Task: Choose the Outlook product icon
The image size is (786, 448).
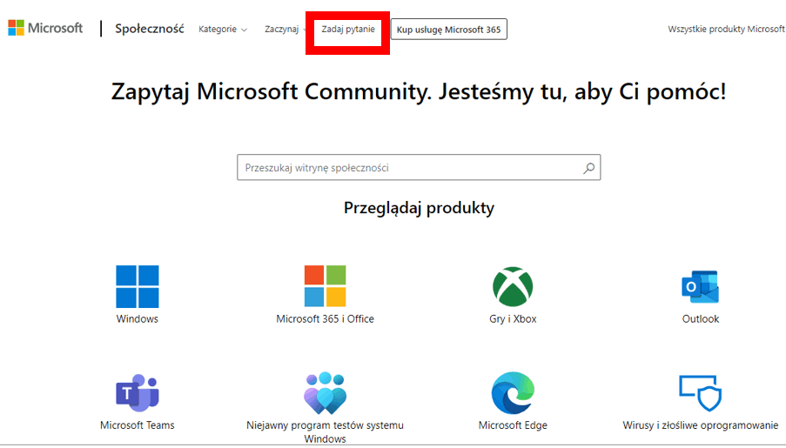Action: tap(701, 287)
